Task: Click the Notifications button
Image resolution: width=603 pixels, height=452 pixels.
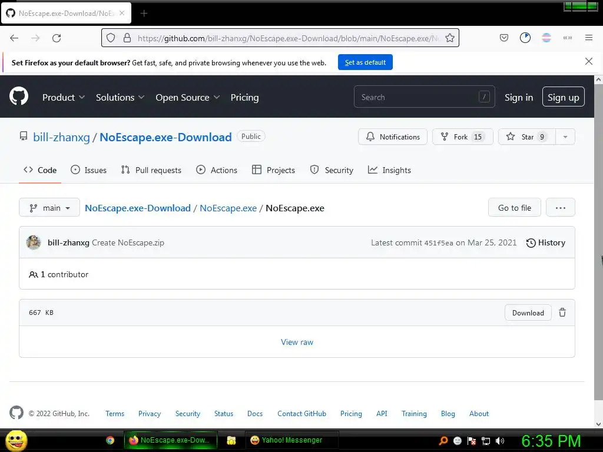Action: (x=393, y=137)
